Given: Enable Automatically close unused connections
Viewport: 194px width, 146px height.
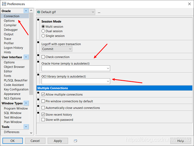Looking at the screenshot, I should coord(43,108).
